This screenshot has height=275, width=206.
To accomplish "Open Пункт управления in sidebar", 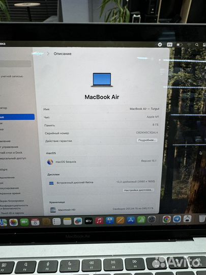I will (x=9, y=147).
